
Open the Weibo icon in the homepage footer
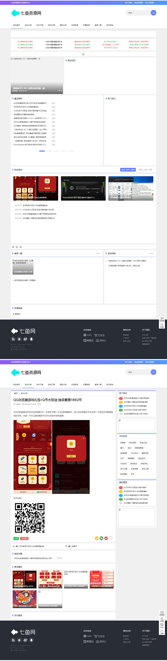[x=25, y=339]
